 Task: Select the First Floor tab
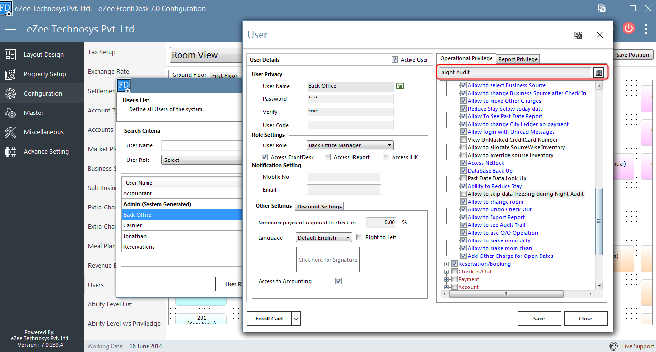coord(225,76)
